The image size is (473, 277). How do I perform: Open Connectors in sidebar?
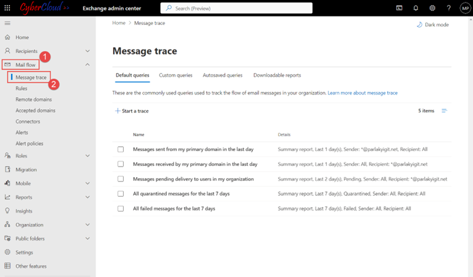point(28,122)
